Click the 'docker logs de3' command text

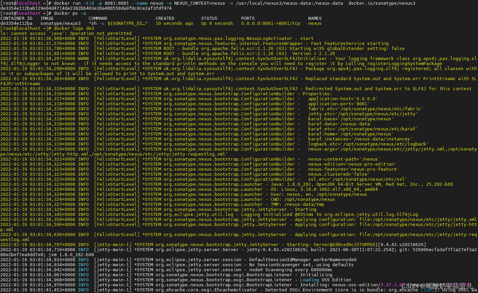coord(74,28)
